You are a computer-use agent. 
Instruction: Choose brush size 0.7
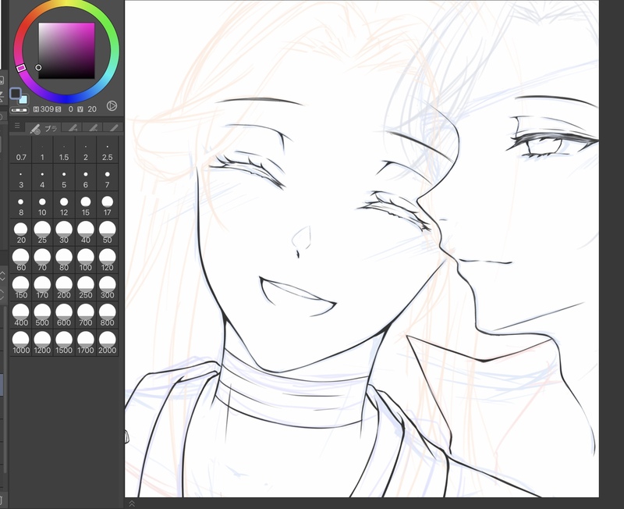tap(21, 150)
